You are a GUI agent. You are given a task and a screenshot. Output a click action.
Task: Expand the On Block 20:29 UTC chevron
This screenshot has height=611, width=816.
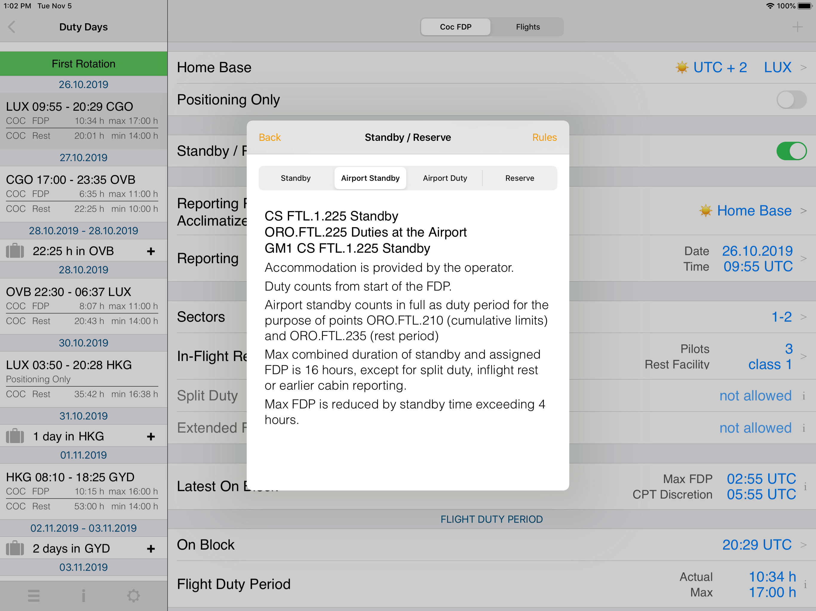[803, 545]
